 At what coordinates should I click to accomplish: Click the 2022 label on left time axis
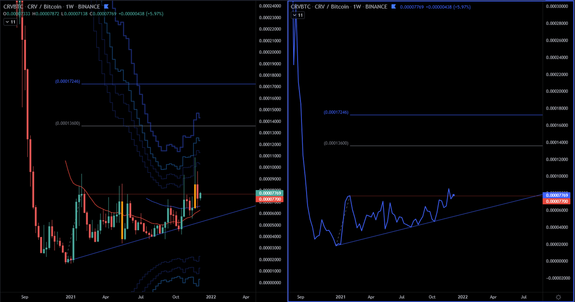point(211,297)
